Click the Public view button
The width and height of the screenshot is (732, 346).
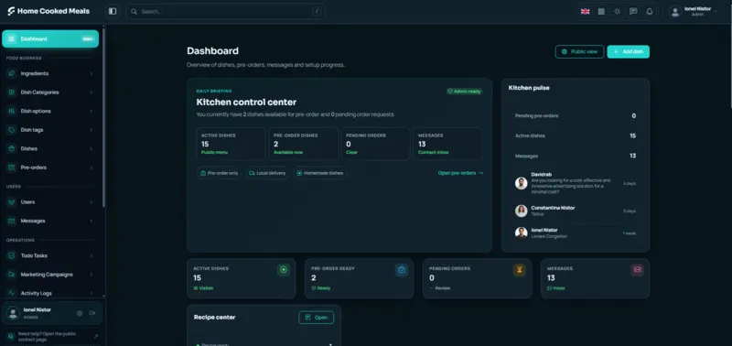click(x=579, y=52)
